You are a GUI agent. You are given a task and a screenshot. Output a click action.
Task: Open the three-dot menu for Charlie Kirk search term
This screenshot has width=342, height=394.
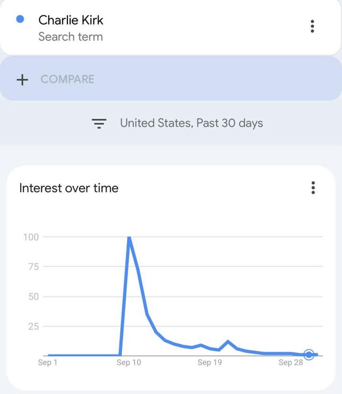pos(313,26)
